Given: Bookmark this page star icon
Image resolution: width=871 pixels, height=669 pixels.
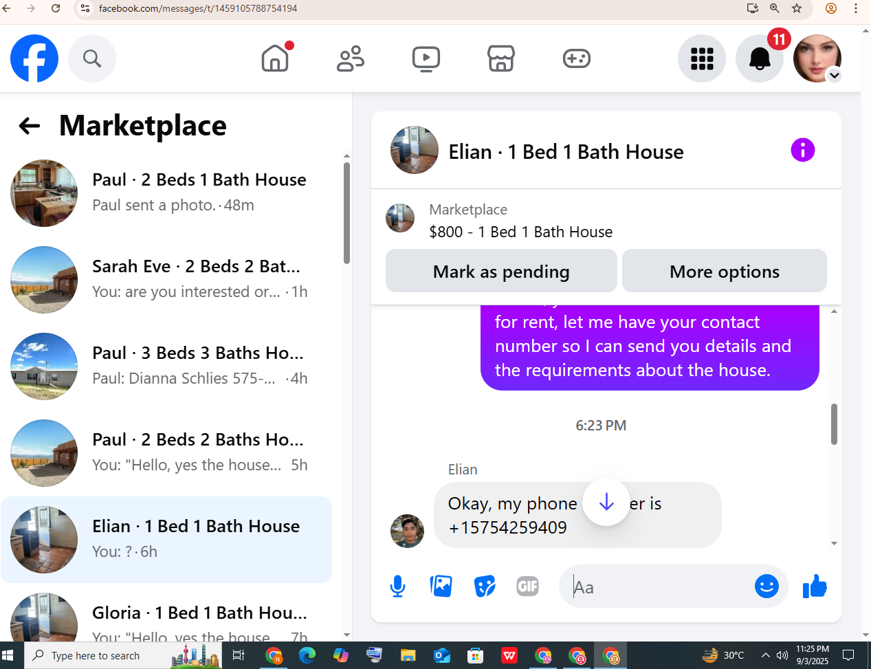Looking at the screenshot, I should pyautogui.click(x=797, y=8).
